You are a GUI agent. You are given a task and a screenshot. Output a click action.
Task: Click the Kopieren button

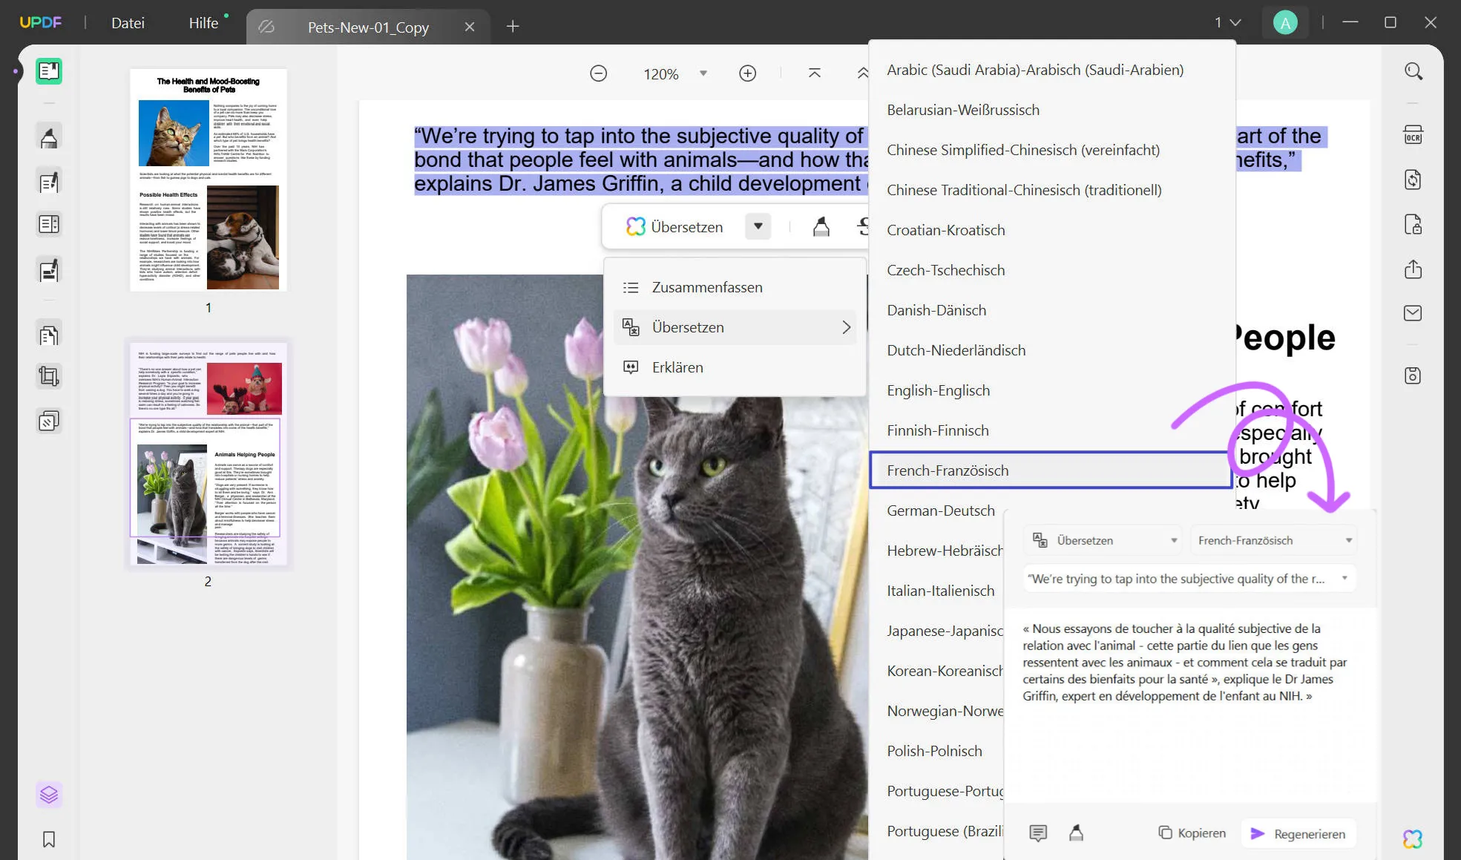coord(1192,833)
